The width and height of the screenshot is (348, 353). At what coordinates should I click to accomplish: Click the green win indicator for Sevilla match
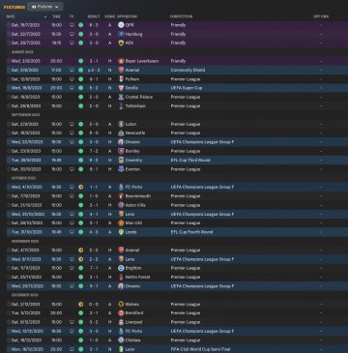coord(80,88)
